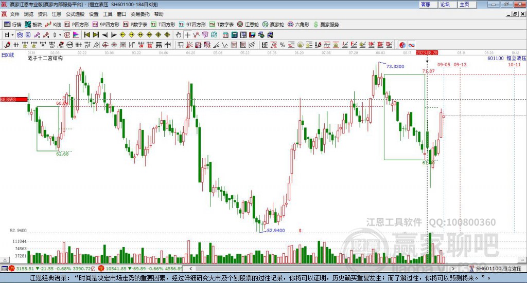527x283 pixels.
Task: Select the hand pan tool
Action: pos(179,35)
